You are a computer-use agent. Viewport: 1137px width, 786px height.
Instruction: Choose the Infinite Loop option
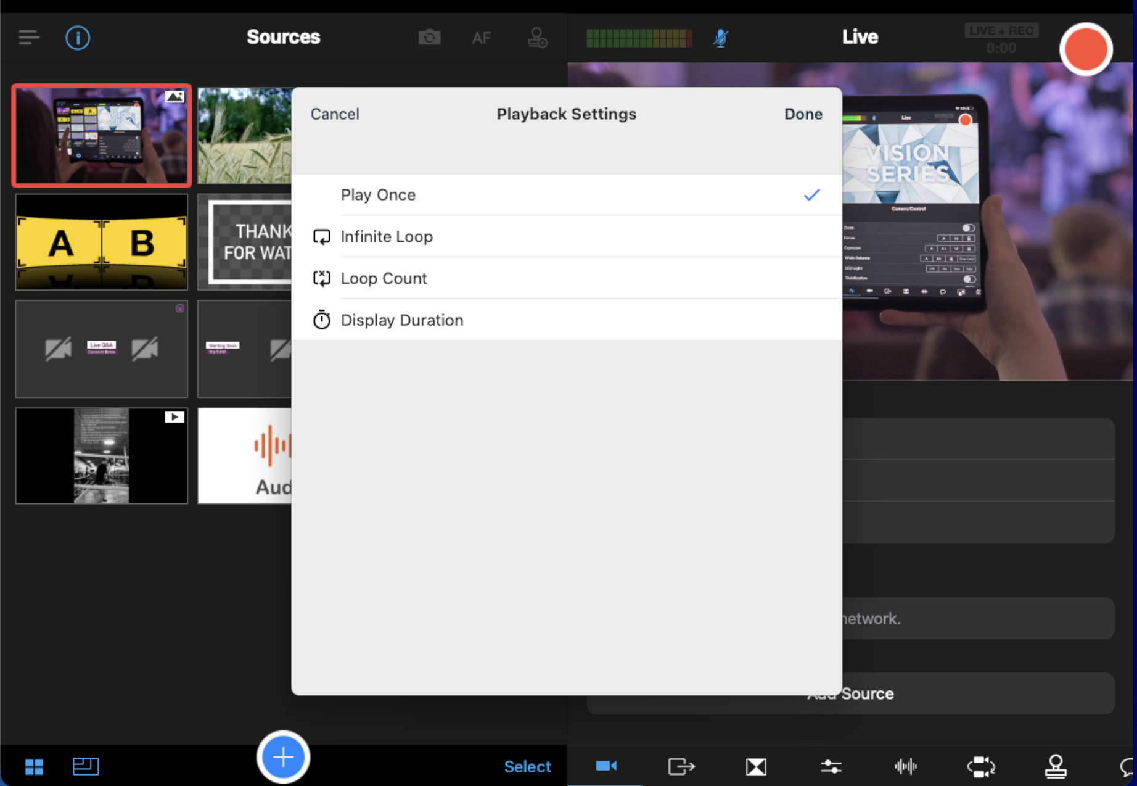(567, 237)
